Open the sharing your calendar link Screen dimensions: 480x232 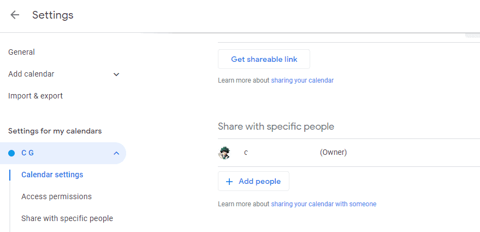point(303,80)
